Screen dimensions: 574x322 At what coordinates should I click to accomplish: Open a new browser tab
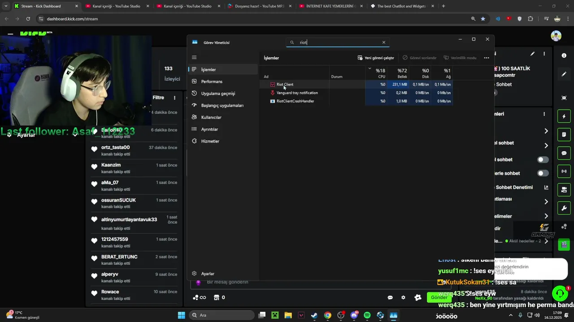click(x=444, y=6)
